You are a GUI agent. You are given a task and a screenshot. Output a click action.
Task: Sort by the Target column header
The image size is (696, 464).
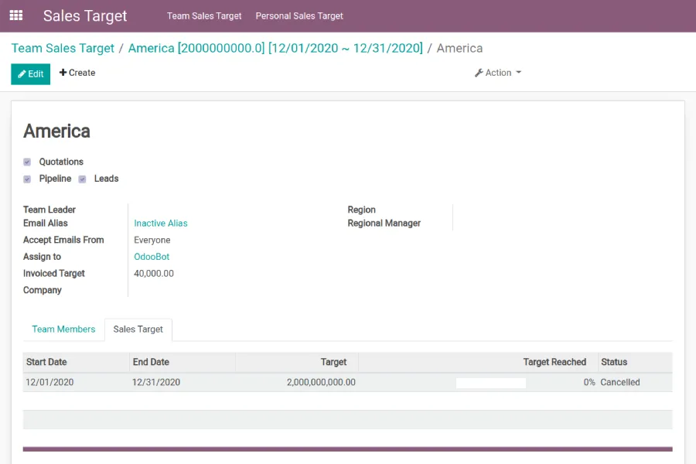pos(297,362)
